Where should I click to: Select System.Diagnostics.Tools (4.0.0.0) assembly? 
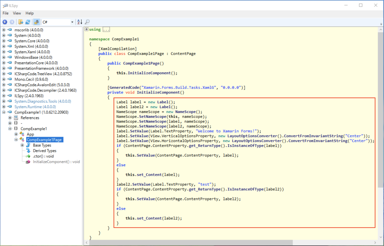(x=43, y=101)
